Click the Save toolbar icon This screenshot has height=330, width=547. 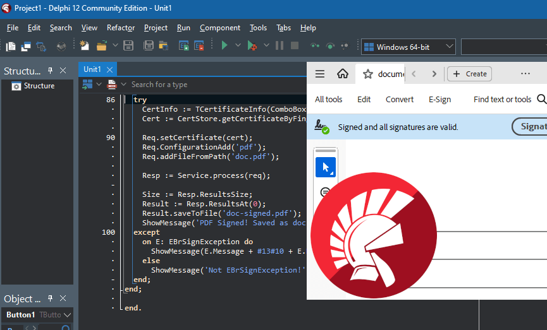tap(128, 45)
